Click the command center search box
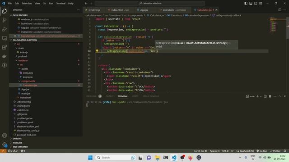289x162 pixels. [150, 3]
